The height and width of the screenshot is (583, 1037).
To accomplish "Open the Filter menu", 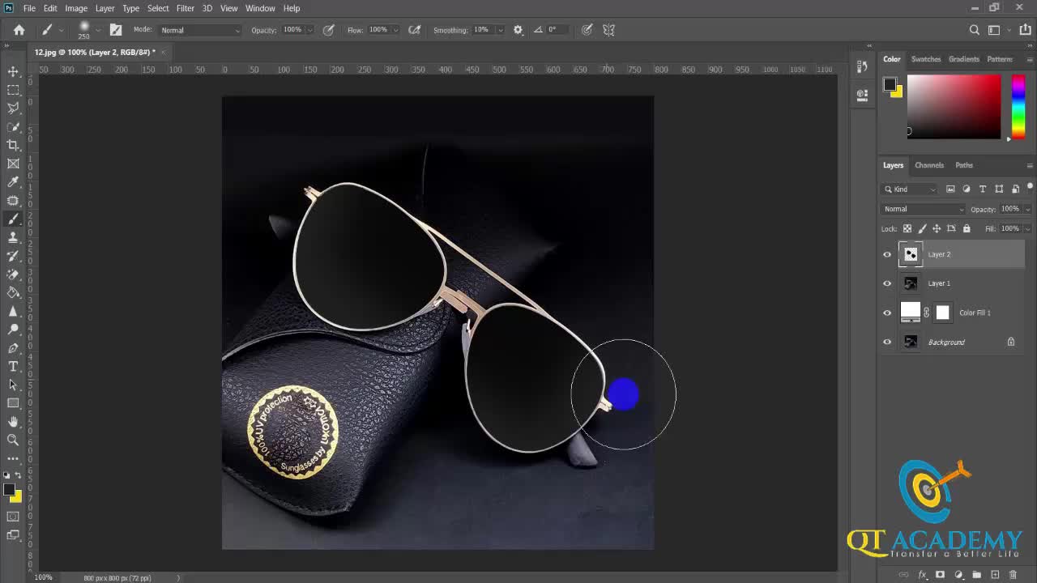I will [x=185, y=8].
